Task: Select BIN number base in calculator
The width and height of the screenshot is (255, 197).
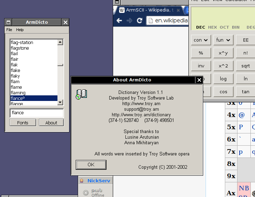Action: (236, 27)
